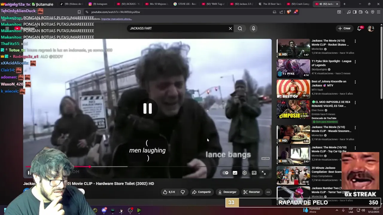Click Importar marcadores ahora link
This screenshot has height=215, width=383.
coord(116,19)
